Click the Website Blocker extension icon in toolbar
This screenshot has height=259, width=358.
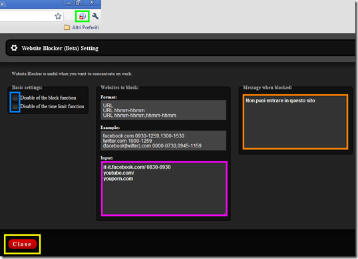pos(83,16)
